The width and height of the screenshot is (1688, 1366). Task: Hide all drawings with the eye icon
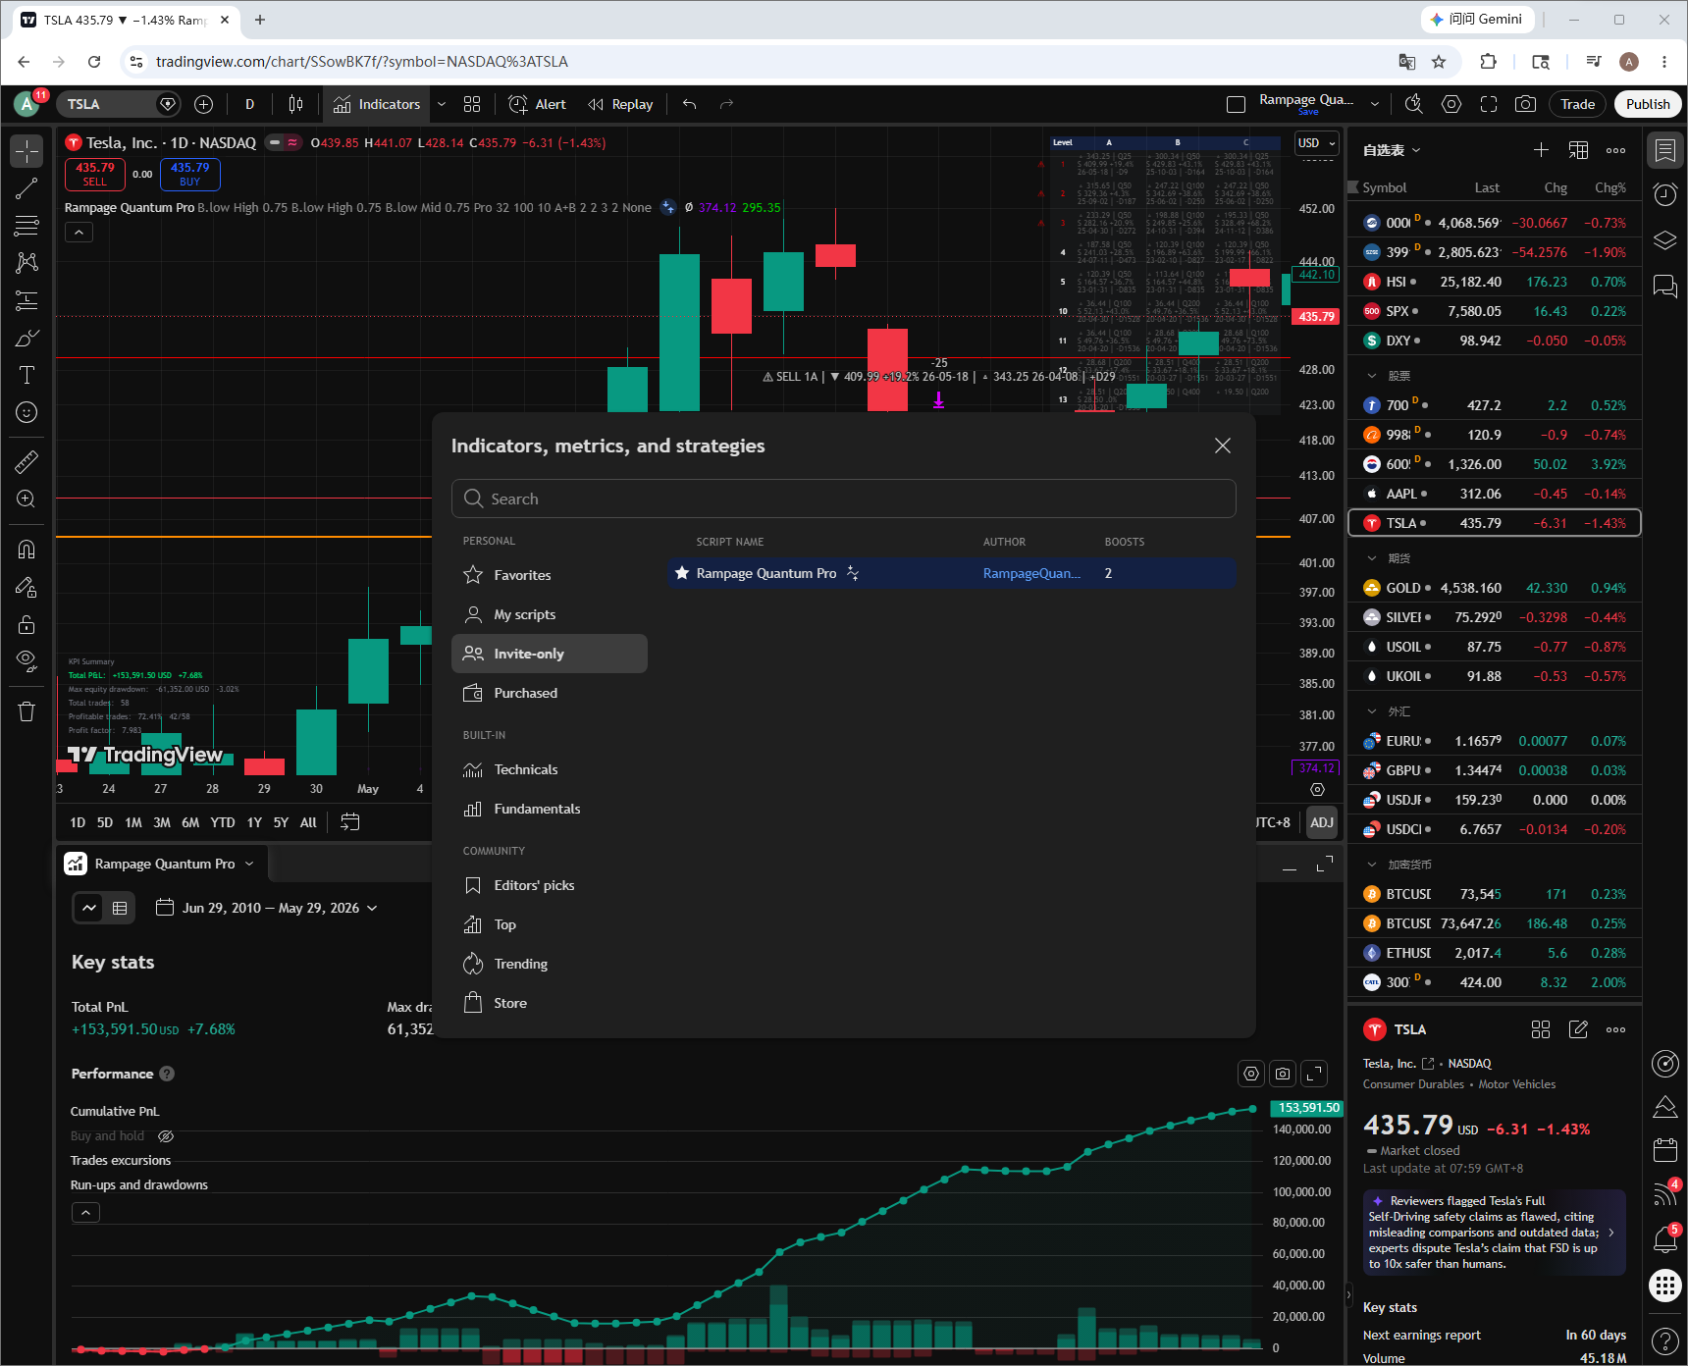pos(26,661)
